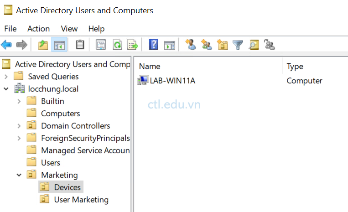Screen dimensions: 348x212
Task: Expand the ForeignSecurityPrincipals container
Action: point(19,138)
